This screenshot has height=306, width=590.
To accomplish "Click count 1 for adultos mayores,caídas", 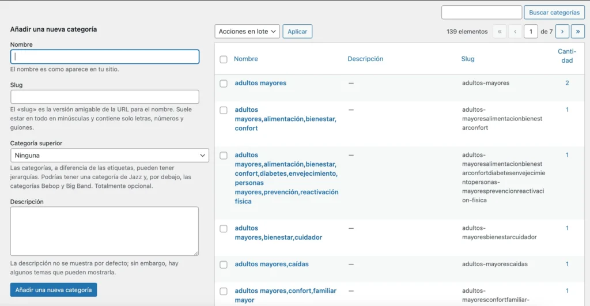I will [567, 264].
